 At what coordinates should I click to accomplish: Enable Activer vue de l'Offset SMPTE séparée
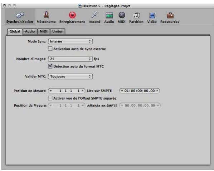pos(50,98)
